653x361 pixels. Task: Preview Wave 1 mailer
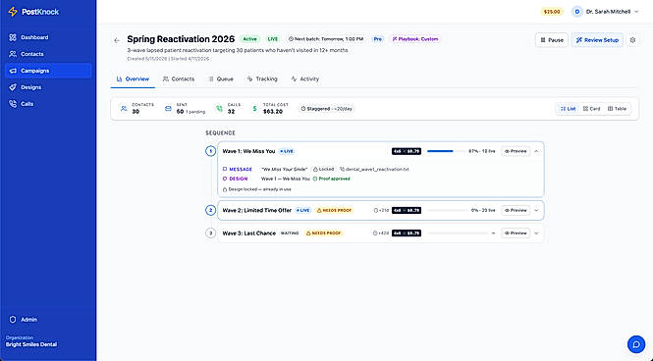(x=516, y=151)
